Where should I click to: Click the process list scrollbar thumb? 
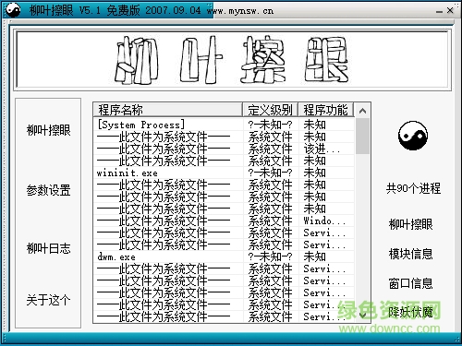click(362, 136)
